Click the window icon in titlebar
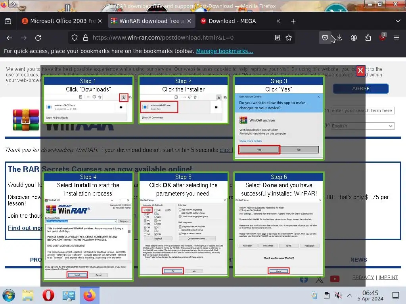 coord(13,4)
